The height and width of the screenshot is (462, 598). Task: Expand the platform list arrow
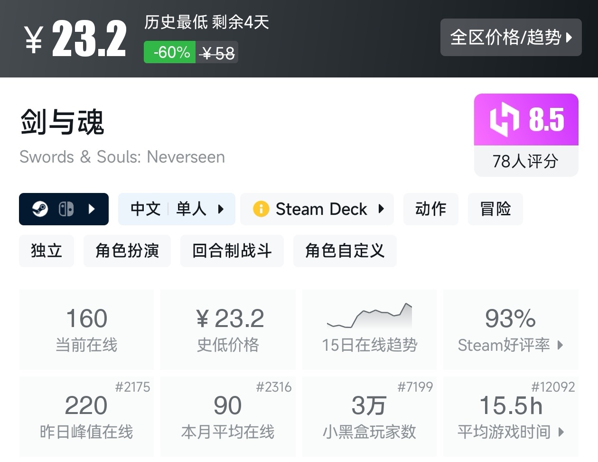pos(93,209)
